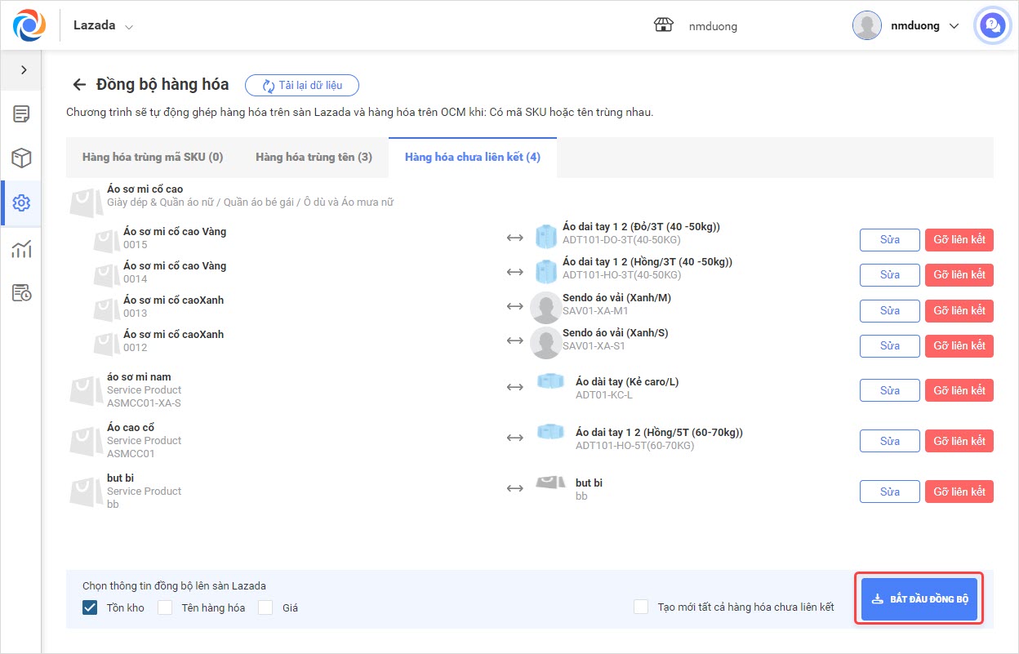Tick Tạo mới tất cả hàng hóa checkbox
Screen dimensions: 1019x654
click(641, 607)
